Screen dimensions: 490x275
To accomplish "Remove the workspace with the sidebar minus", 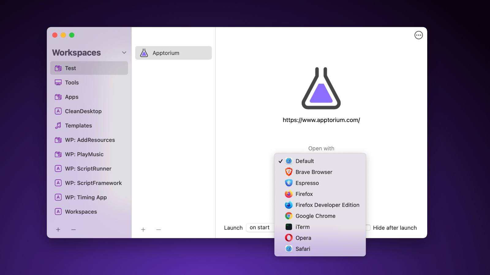I will 73,229.
